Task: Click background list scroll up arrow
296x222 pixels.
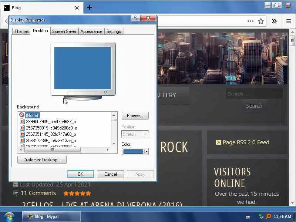Action: point(114,115)
